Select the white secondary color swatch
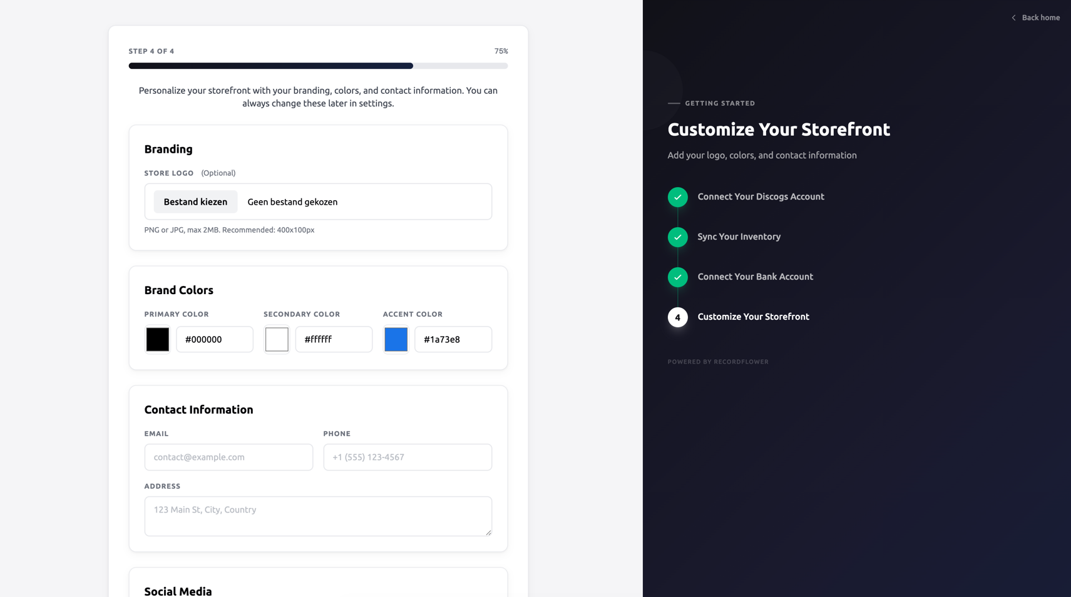 pos(276,339)
